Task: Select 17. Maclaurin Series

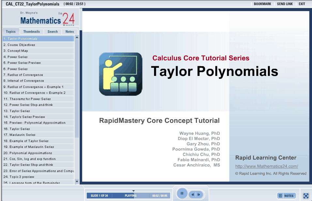Action: pos(38,135)
